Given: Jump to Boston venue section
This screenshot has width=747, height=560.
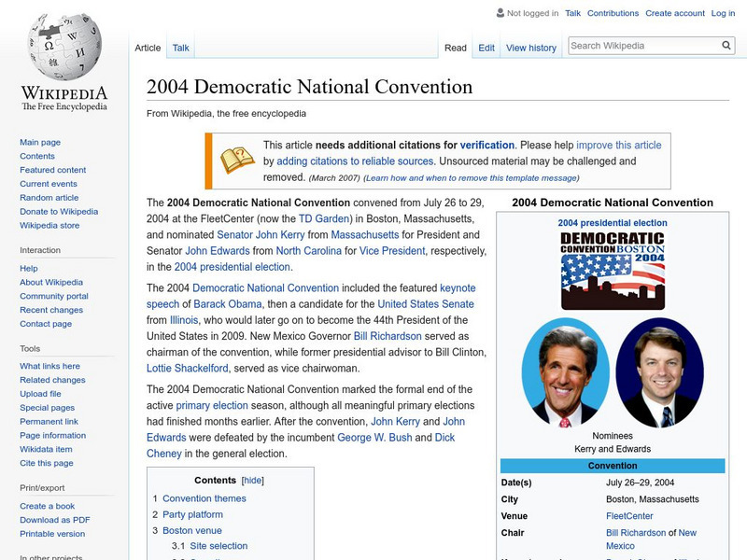Looking at the screenshot, I should coord(192,530).
